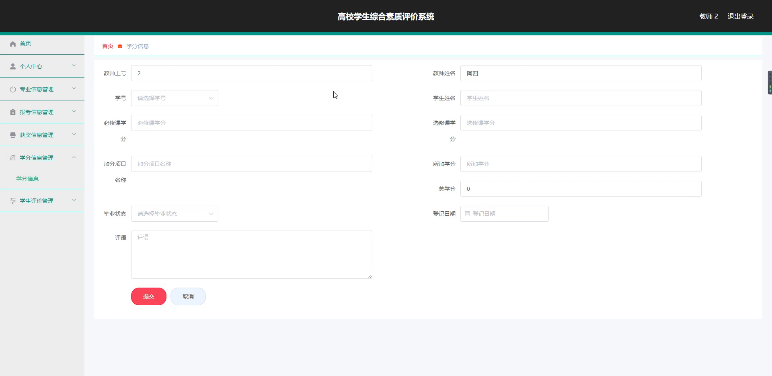The height and width of the screenshot is (376, 772).
Task: Open 专业信息管理 sidebar menu item
Action: click(42, 89)
